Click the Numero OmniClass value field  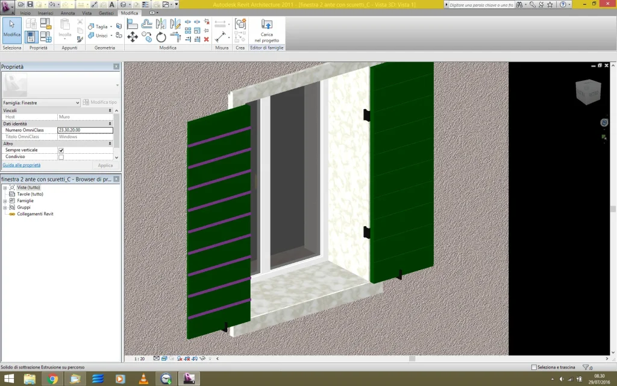tap(85, 130)
